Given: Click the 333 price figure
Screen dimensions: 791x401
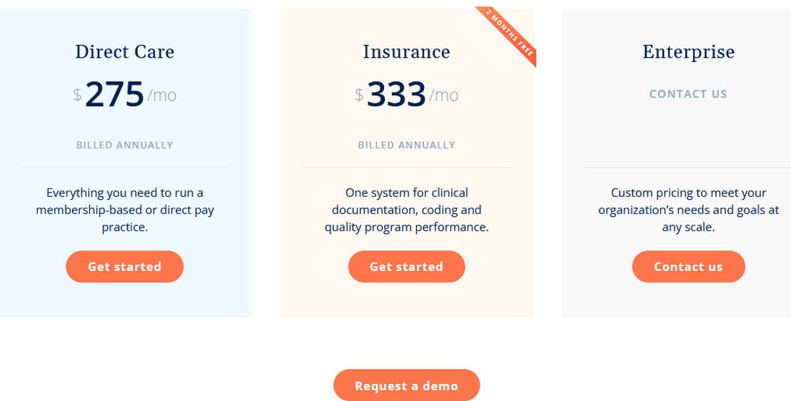Looking at the screenshot, I should 397,94.
